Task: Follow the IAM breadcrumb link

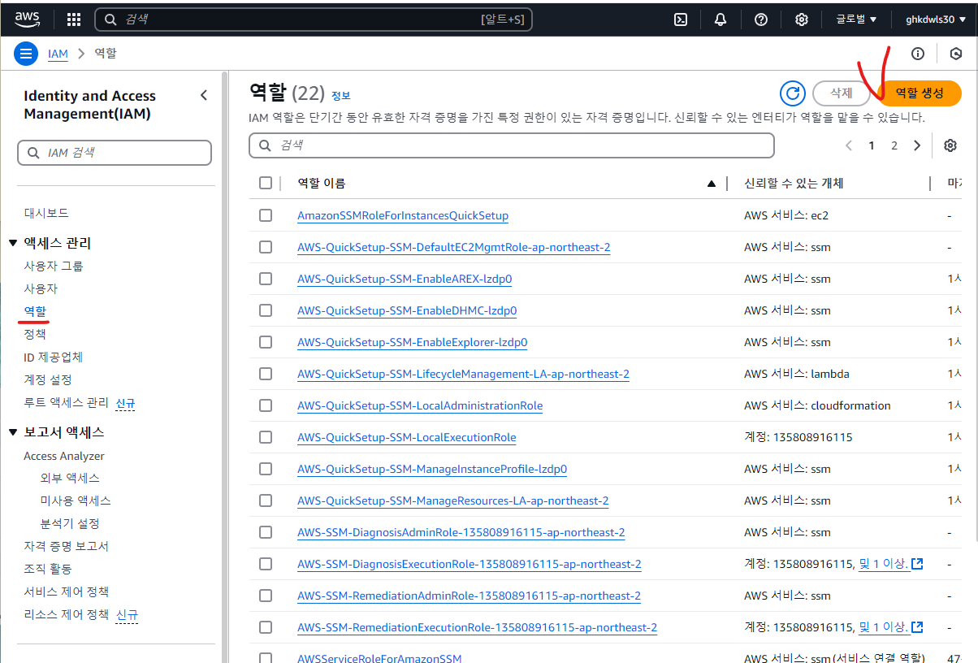Action: coord(58,54)
